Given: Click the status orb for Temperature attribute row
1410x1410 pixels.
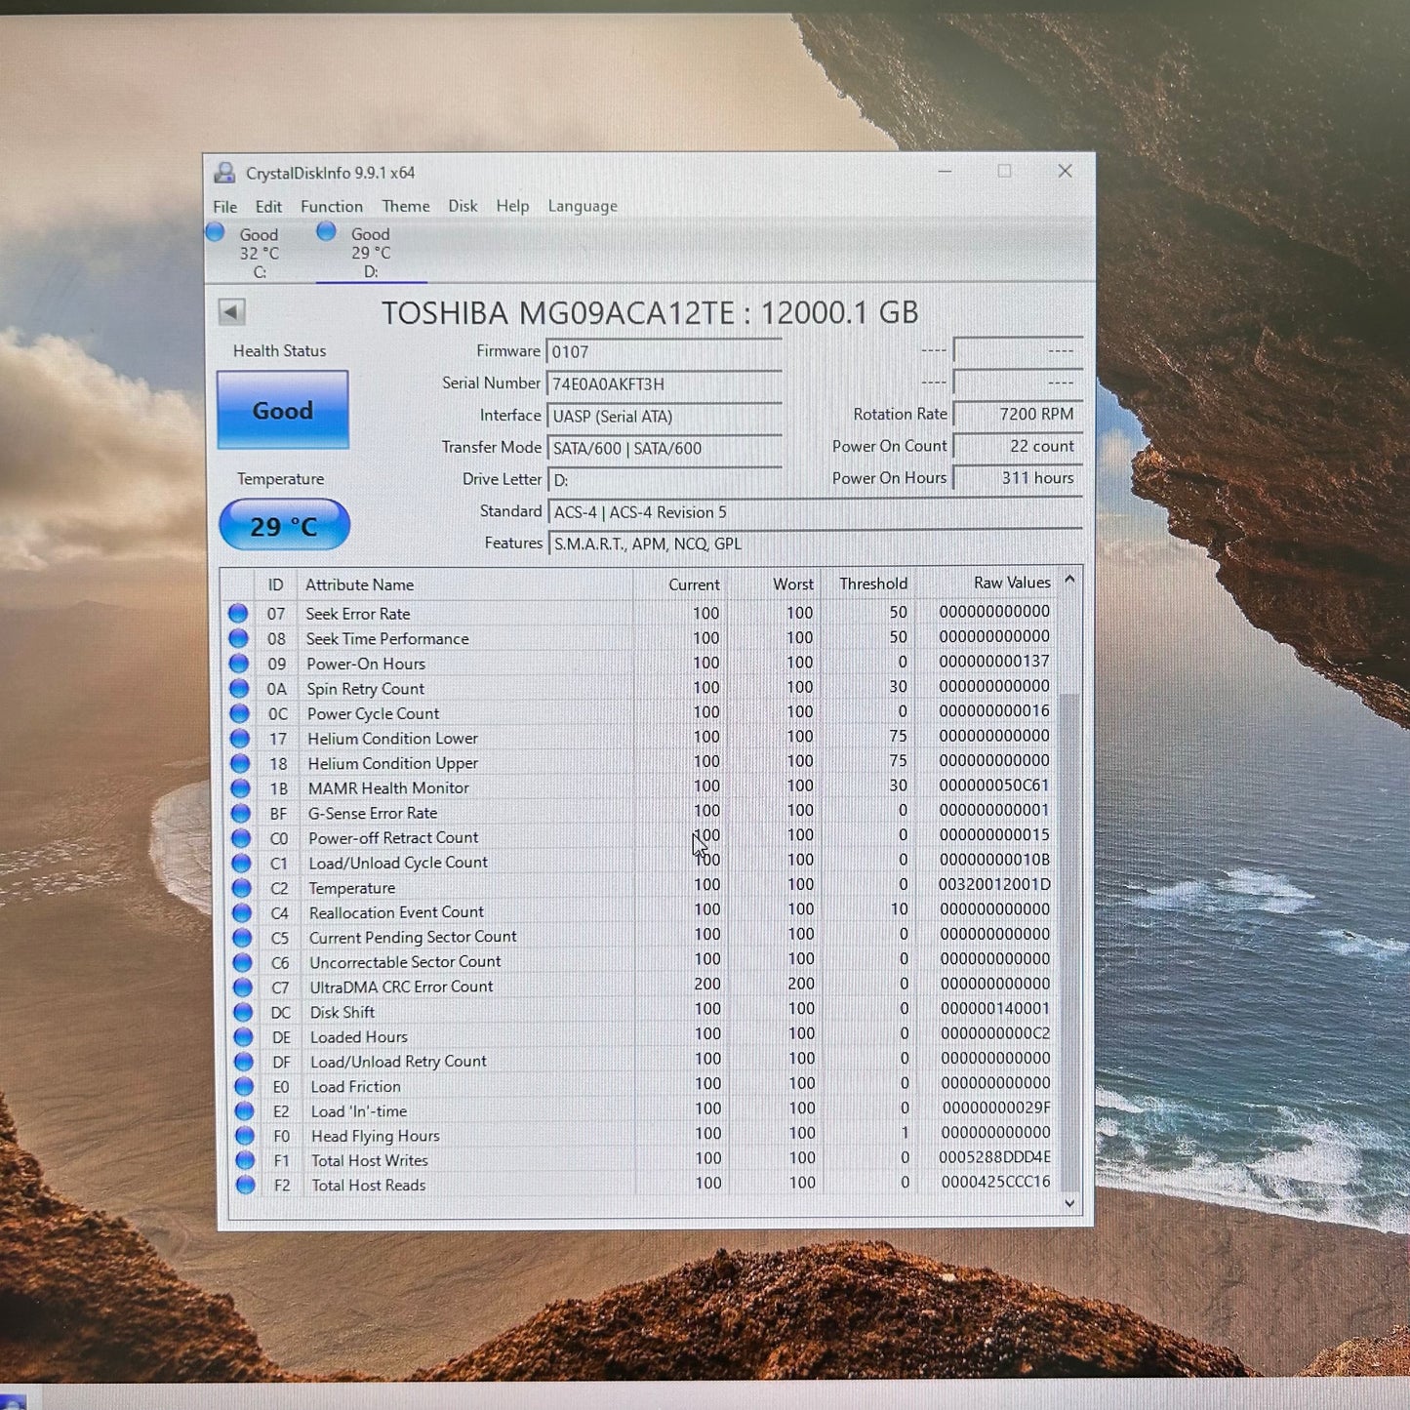Looking at the screenshot, I should pos(241,888).
